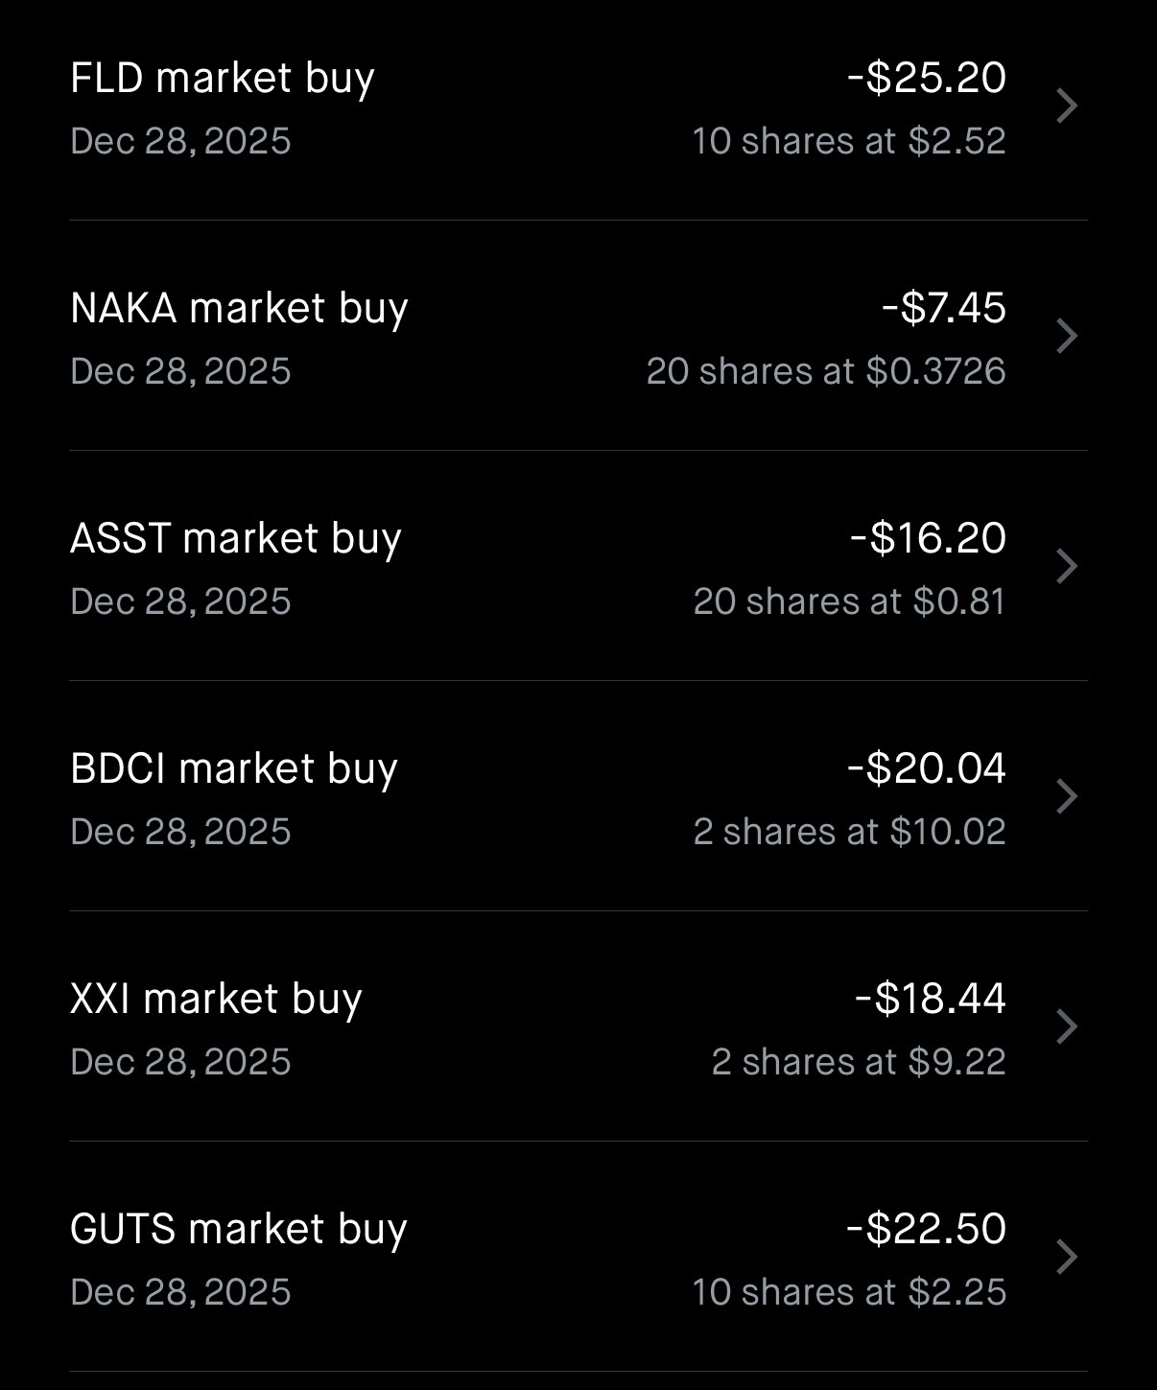Click the ASST market buy label
Viewport: 1157px width, 1390px height.
(236, 539)
